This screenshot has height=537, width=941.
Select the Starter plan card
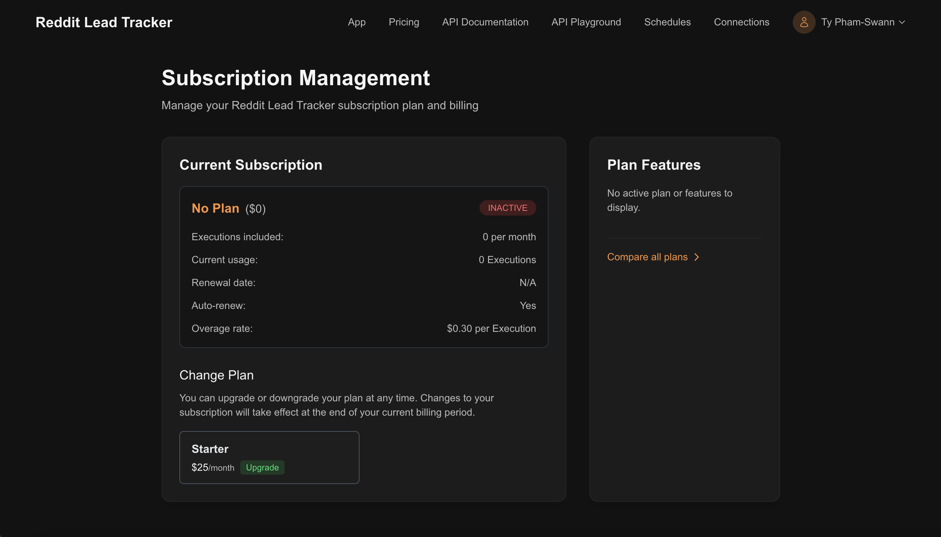pos(269,456)
